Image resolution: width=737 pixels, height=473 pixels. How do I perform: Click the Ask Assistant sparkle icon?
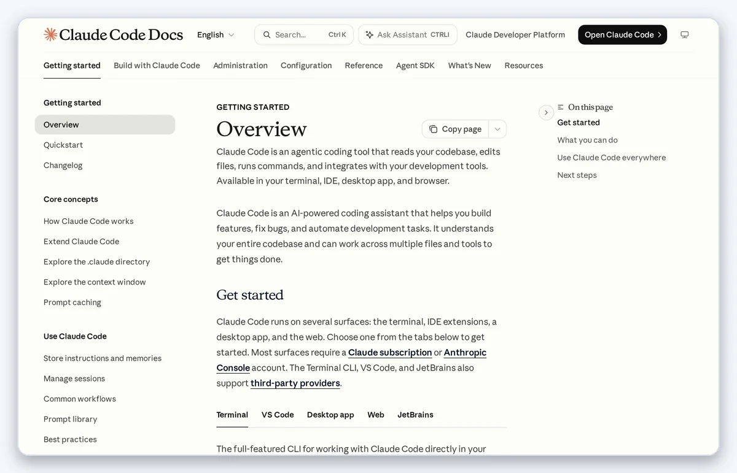pyautogui.click(x=369, y=35)
